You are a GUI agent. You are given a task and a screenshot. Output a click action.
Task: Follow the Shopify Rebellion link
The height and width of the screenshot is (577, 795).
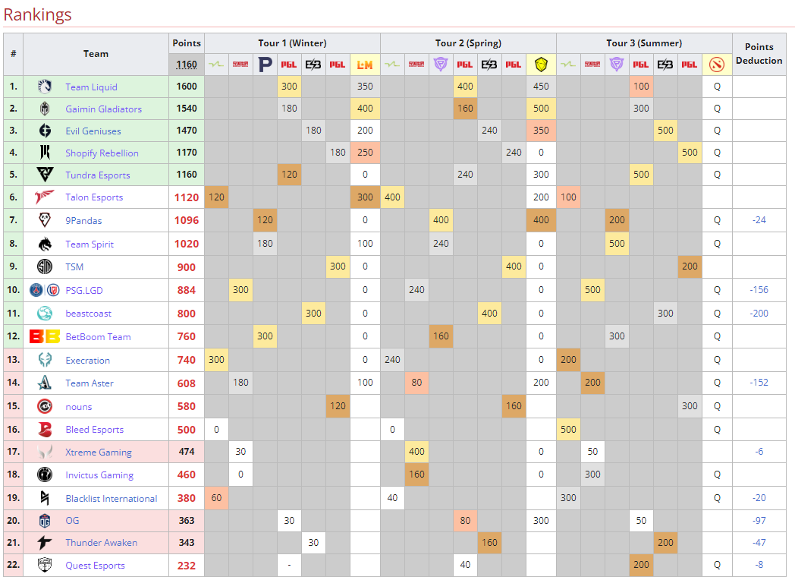[102, 153]
